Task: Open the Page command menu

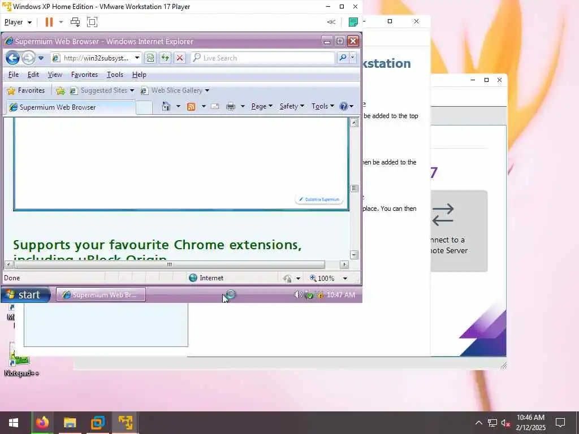Action: coord(261,106)
